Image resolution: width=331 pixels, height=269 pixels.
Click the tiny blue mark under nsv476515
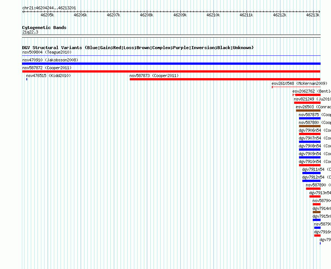(x=27, y=79)
